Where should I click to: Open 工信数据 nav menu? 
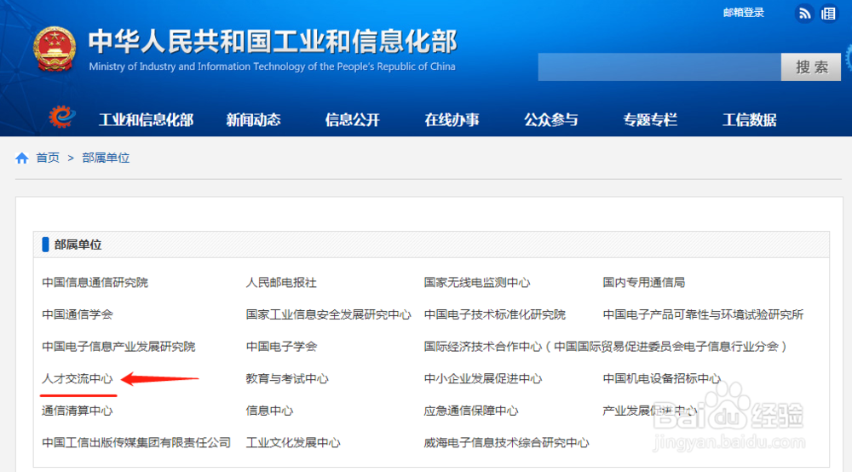point(749,119)
